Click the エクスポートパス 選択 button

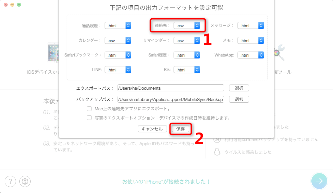coord(239,88)
